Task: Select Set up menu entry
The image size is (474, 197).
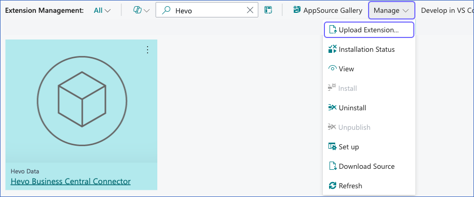Action: 369,147
